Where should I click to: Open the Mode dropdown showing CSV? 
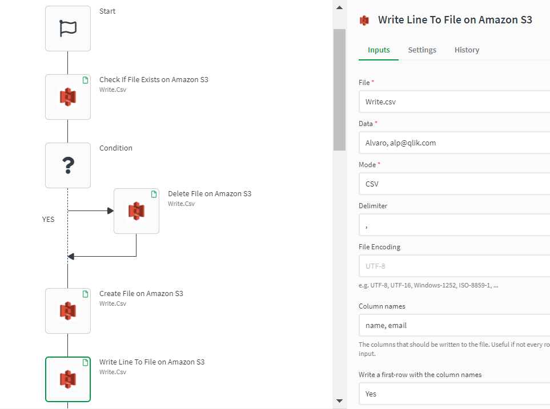453,183
